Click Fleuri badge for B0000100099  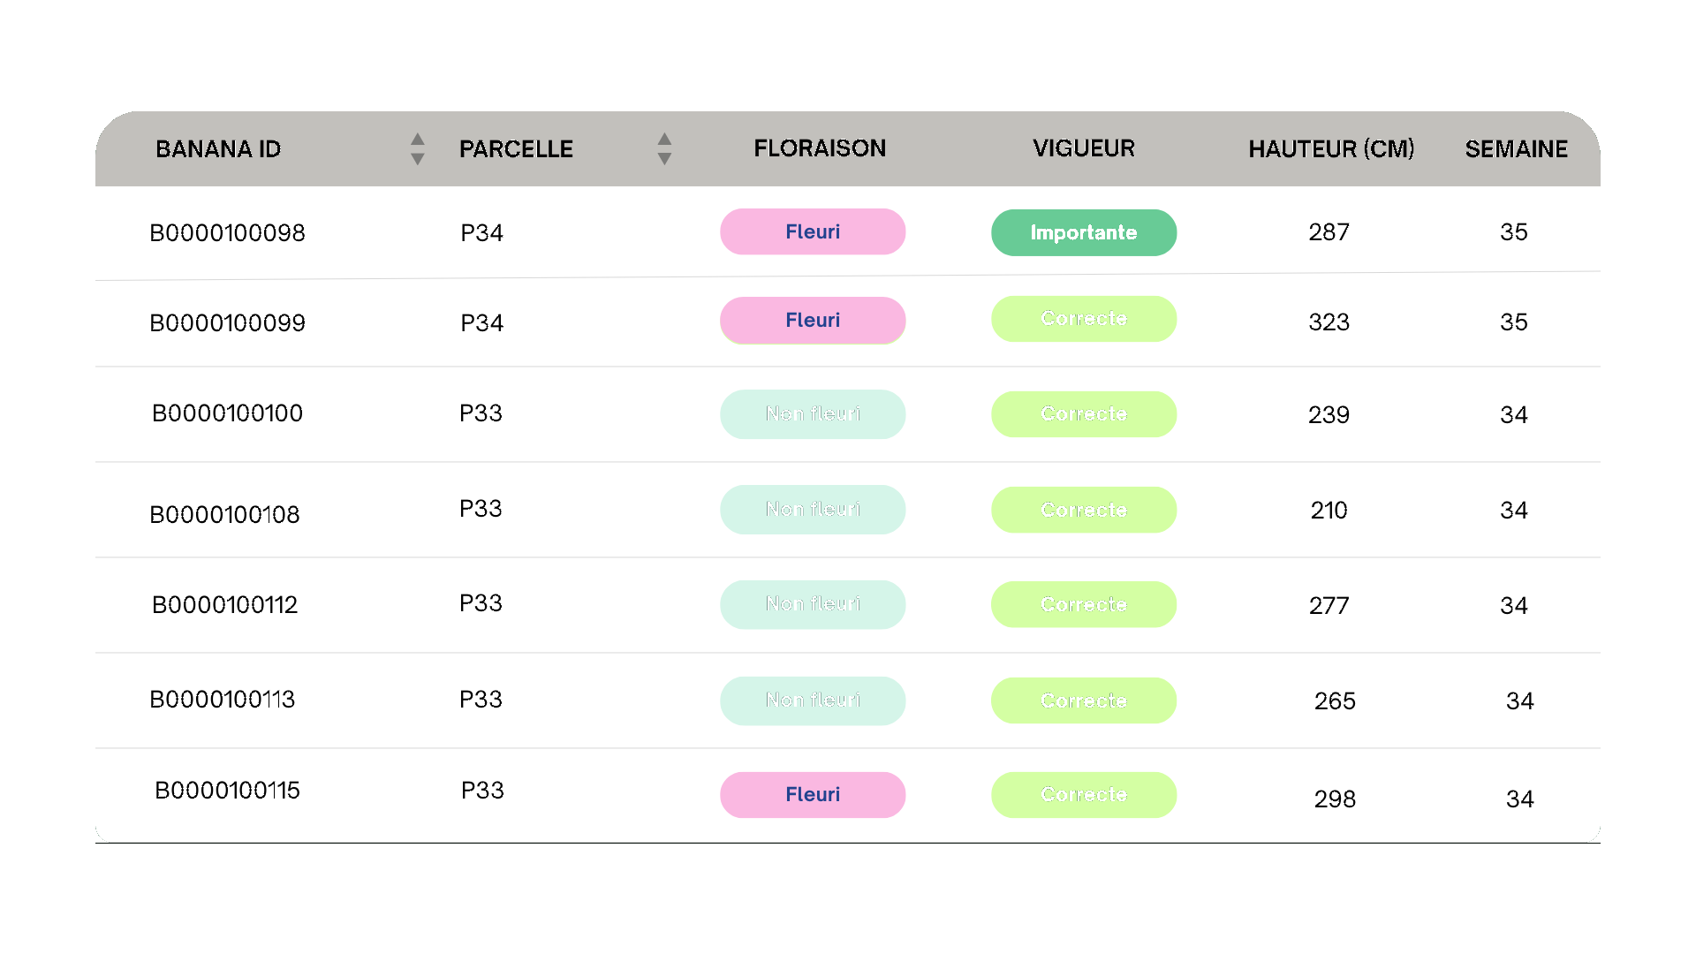pyautogui.click(x=813, y=321)
